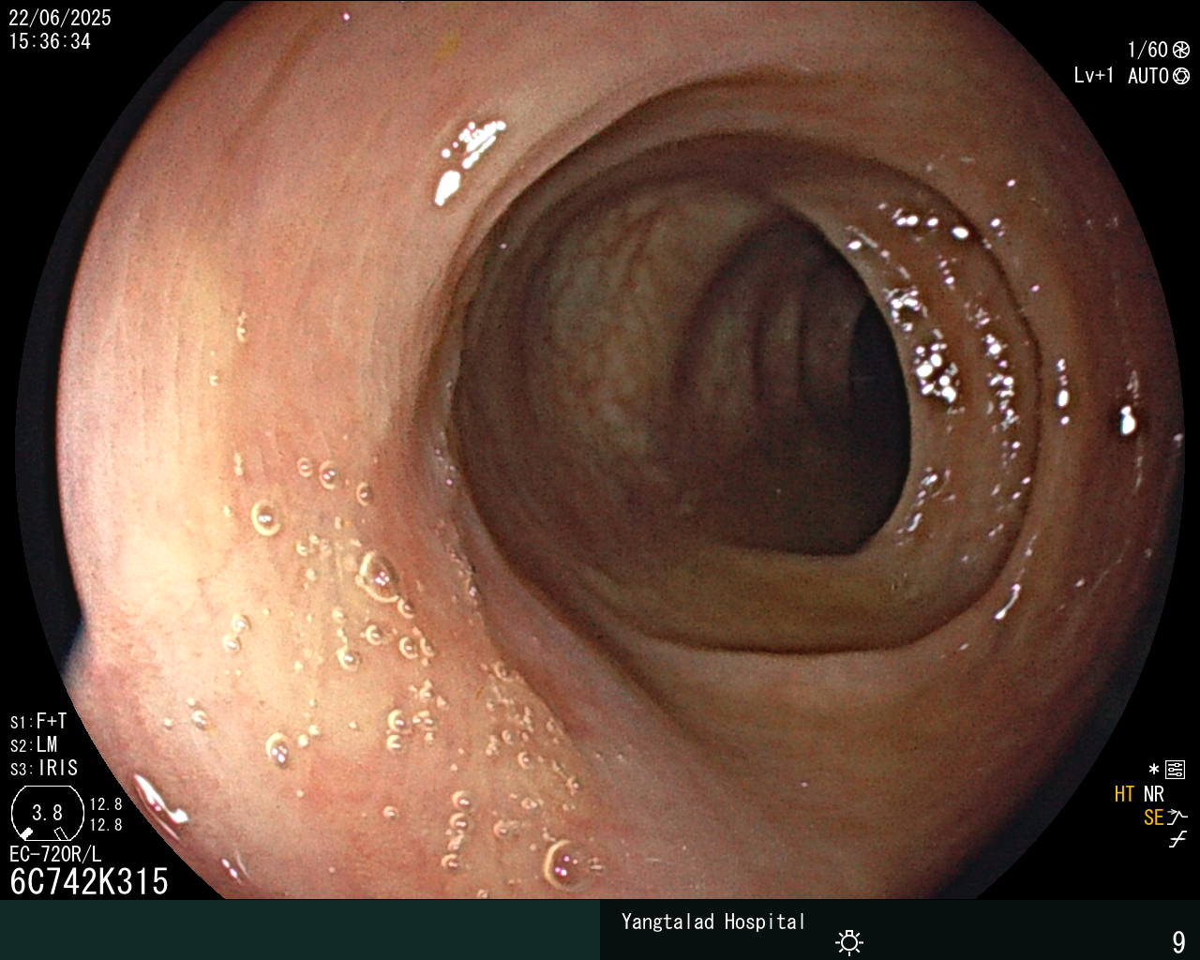Click the AUTO iris mode label
Image resolution: width=1200 pixels, height=960 pixels.
[1147, 76]
